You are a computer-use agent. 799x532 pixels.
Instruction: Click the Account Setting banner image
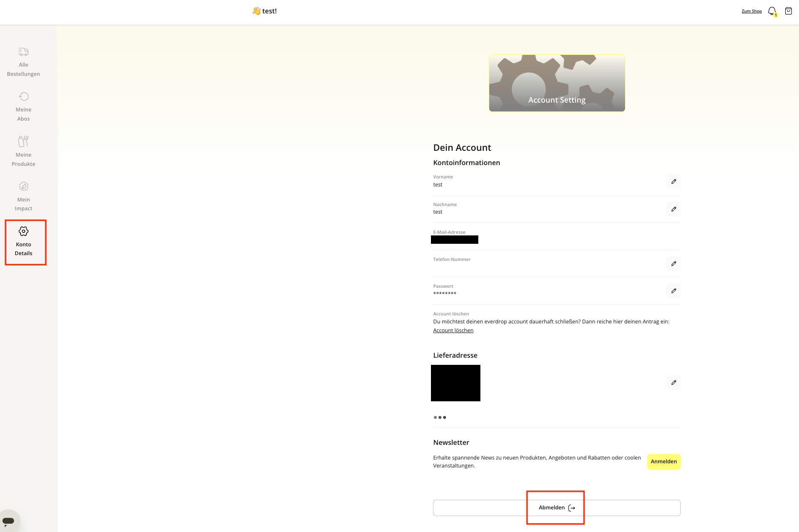point(556,83)
